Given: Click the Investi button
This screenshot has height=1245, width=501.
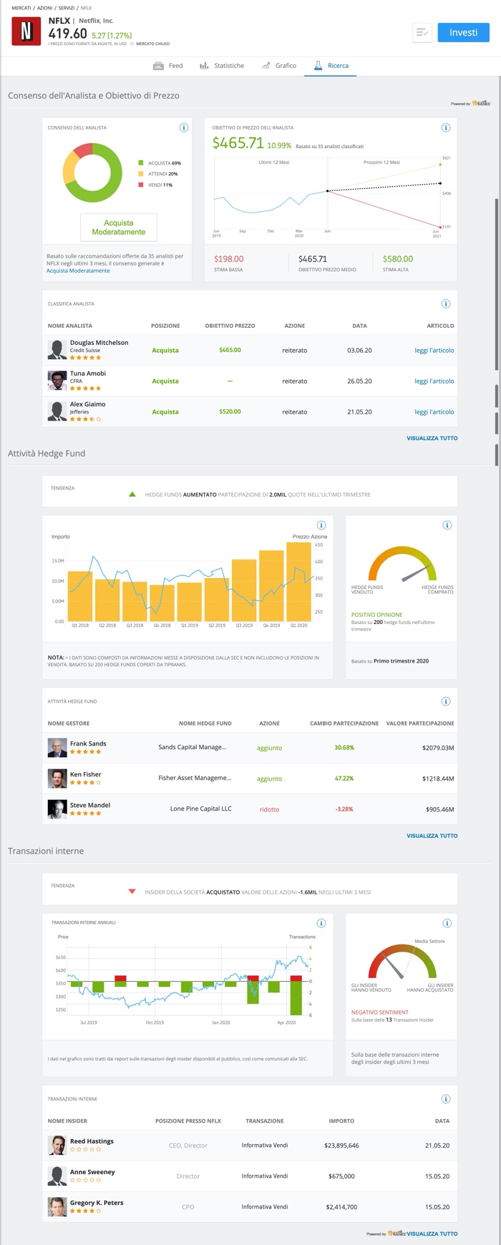Looking at the screenshot, I should [x=463, y=32].
